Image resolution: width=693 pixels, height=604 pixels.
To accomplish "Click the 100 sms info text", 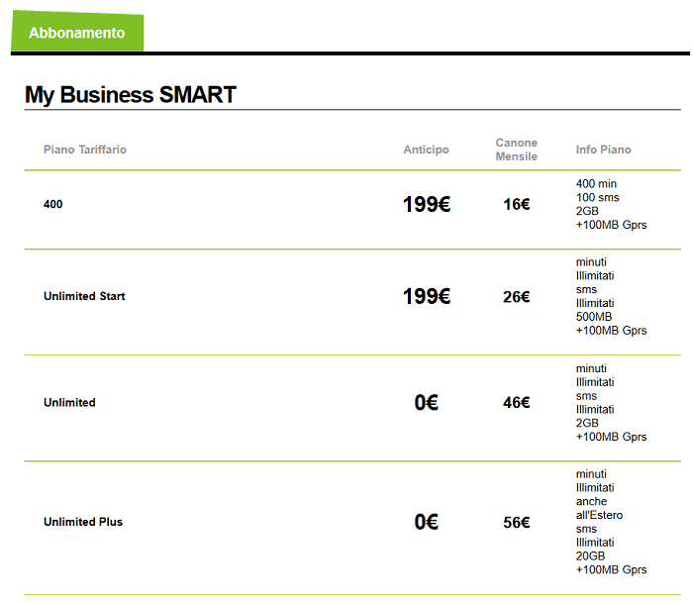I will (x=598, y=197).
